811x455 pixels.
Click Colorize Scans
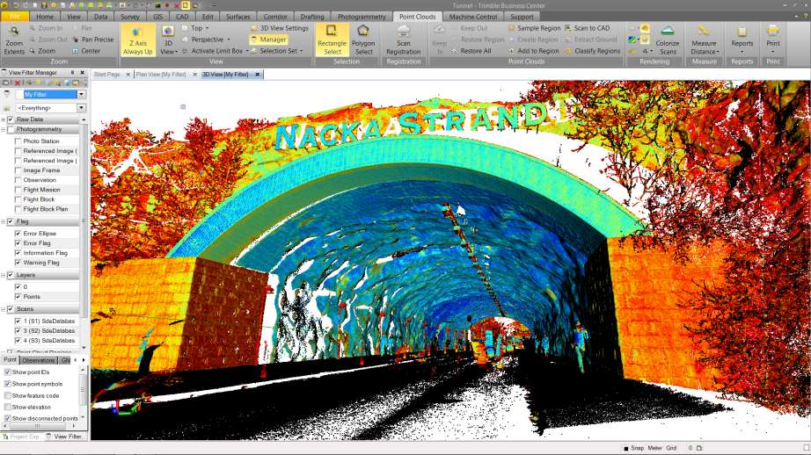pos(668,40)
